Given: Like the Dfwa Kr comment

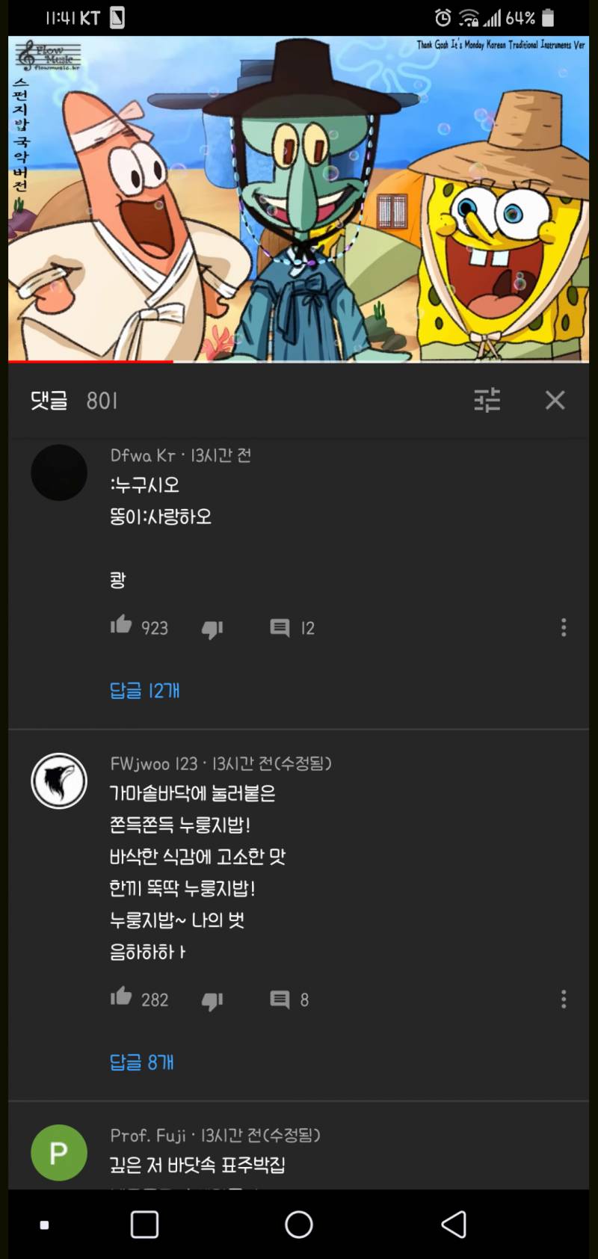Looking at the screenshot, I should point(121,625).
